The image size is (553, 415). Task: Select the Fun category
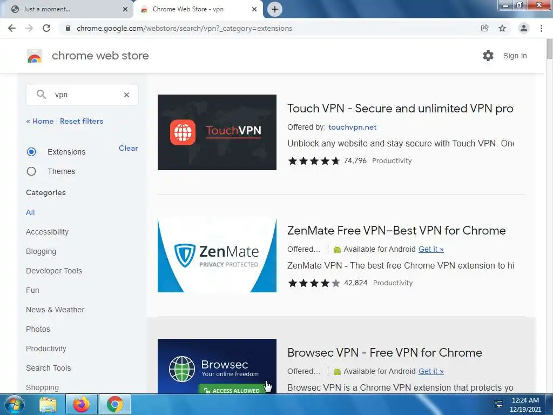[32, 290]
